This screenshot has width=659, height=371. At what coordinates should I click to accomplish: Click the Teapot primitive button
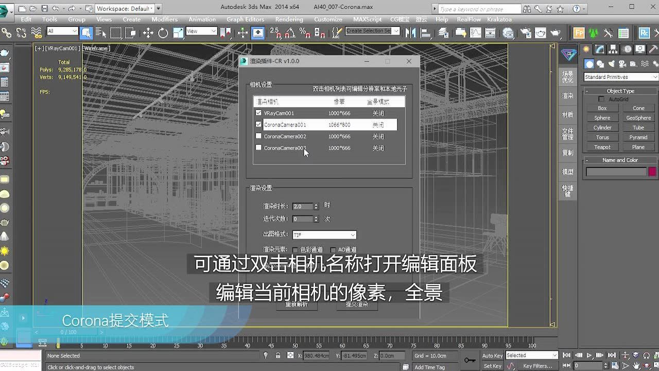click(602, 147)
